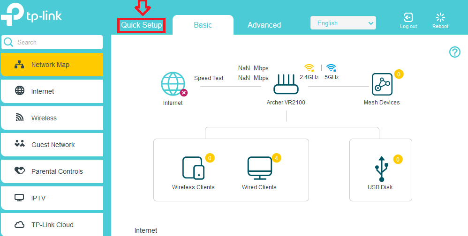Click the TP-Link logo
This screenshot has height=236, width=468.
(x=31, y=15)
